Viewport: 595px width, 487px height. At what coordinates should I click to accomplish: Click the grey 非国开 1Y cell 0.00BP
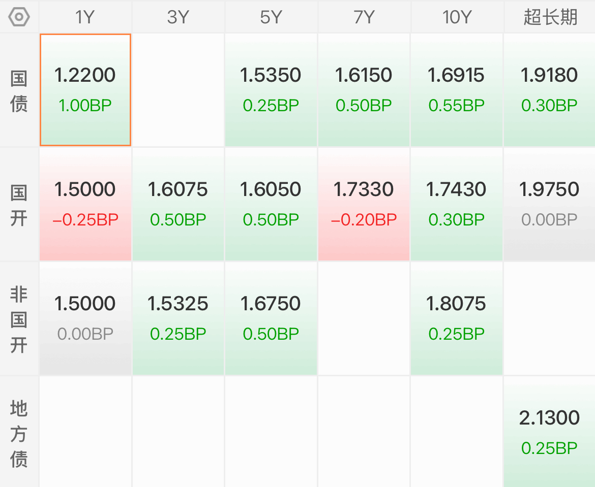(x=85, y=319)
